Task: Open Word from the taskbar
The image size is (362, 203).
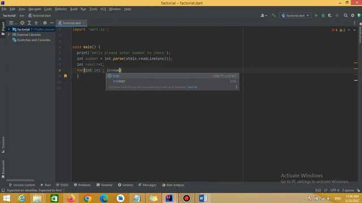Action: (x=203, y=198)
